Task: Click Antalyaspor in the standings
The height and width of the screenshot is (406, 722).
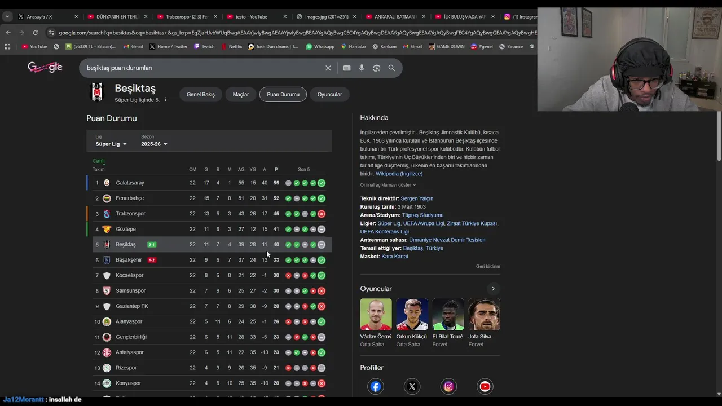Action: coord(130,352)
